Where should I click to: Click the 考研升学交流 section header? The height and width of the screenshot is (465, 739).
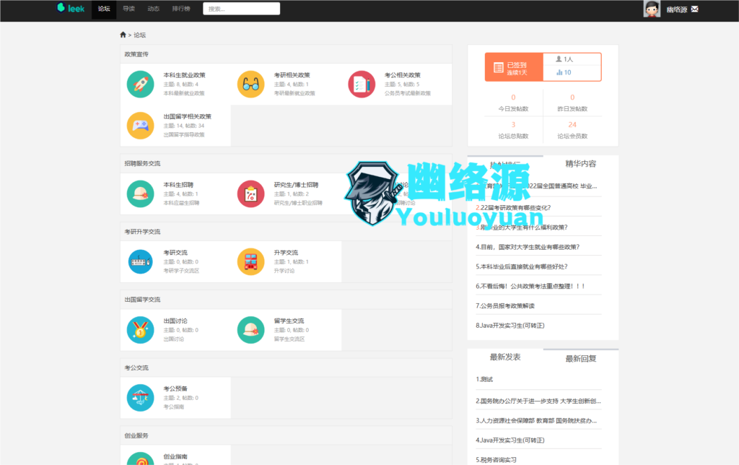point(142,232)
